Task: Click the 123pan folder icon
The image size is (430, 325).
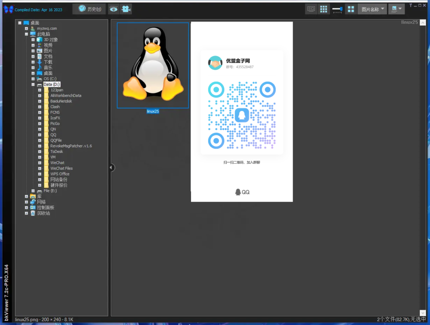Action: (x=46, y=90)
